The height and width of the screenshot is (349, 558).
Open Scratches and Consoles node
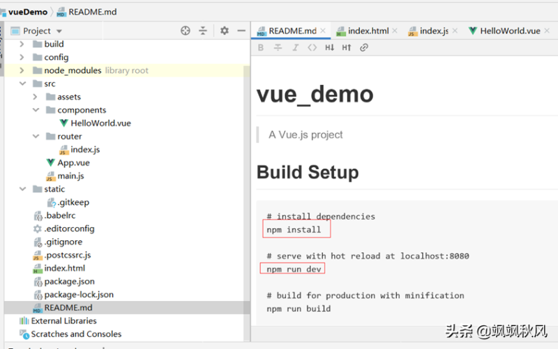75,334
